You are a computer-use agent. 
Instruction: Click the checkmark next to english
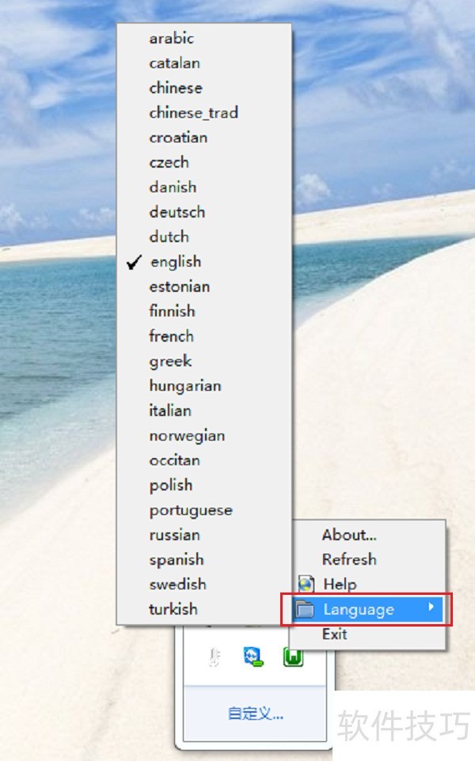[x=135, y=262]
